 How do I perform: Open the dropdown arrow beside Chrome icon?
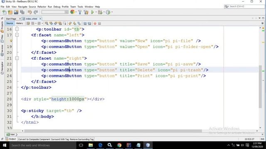pyautogui.click(x=76, y=12)
